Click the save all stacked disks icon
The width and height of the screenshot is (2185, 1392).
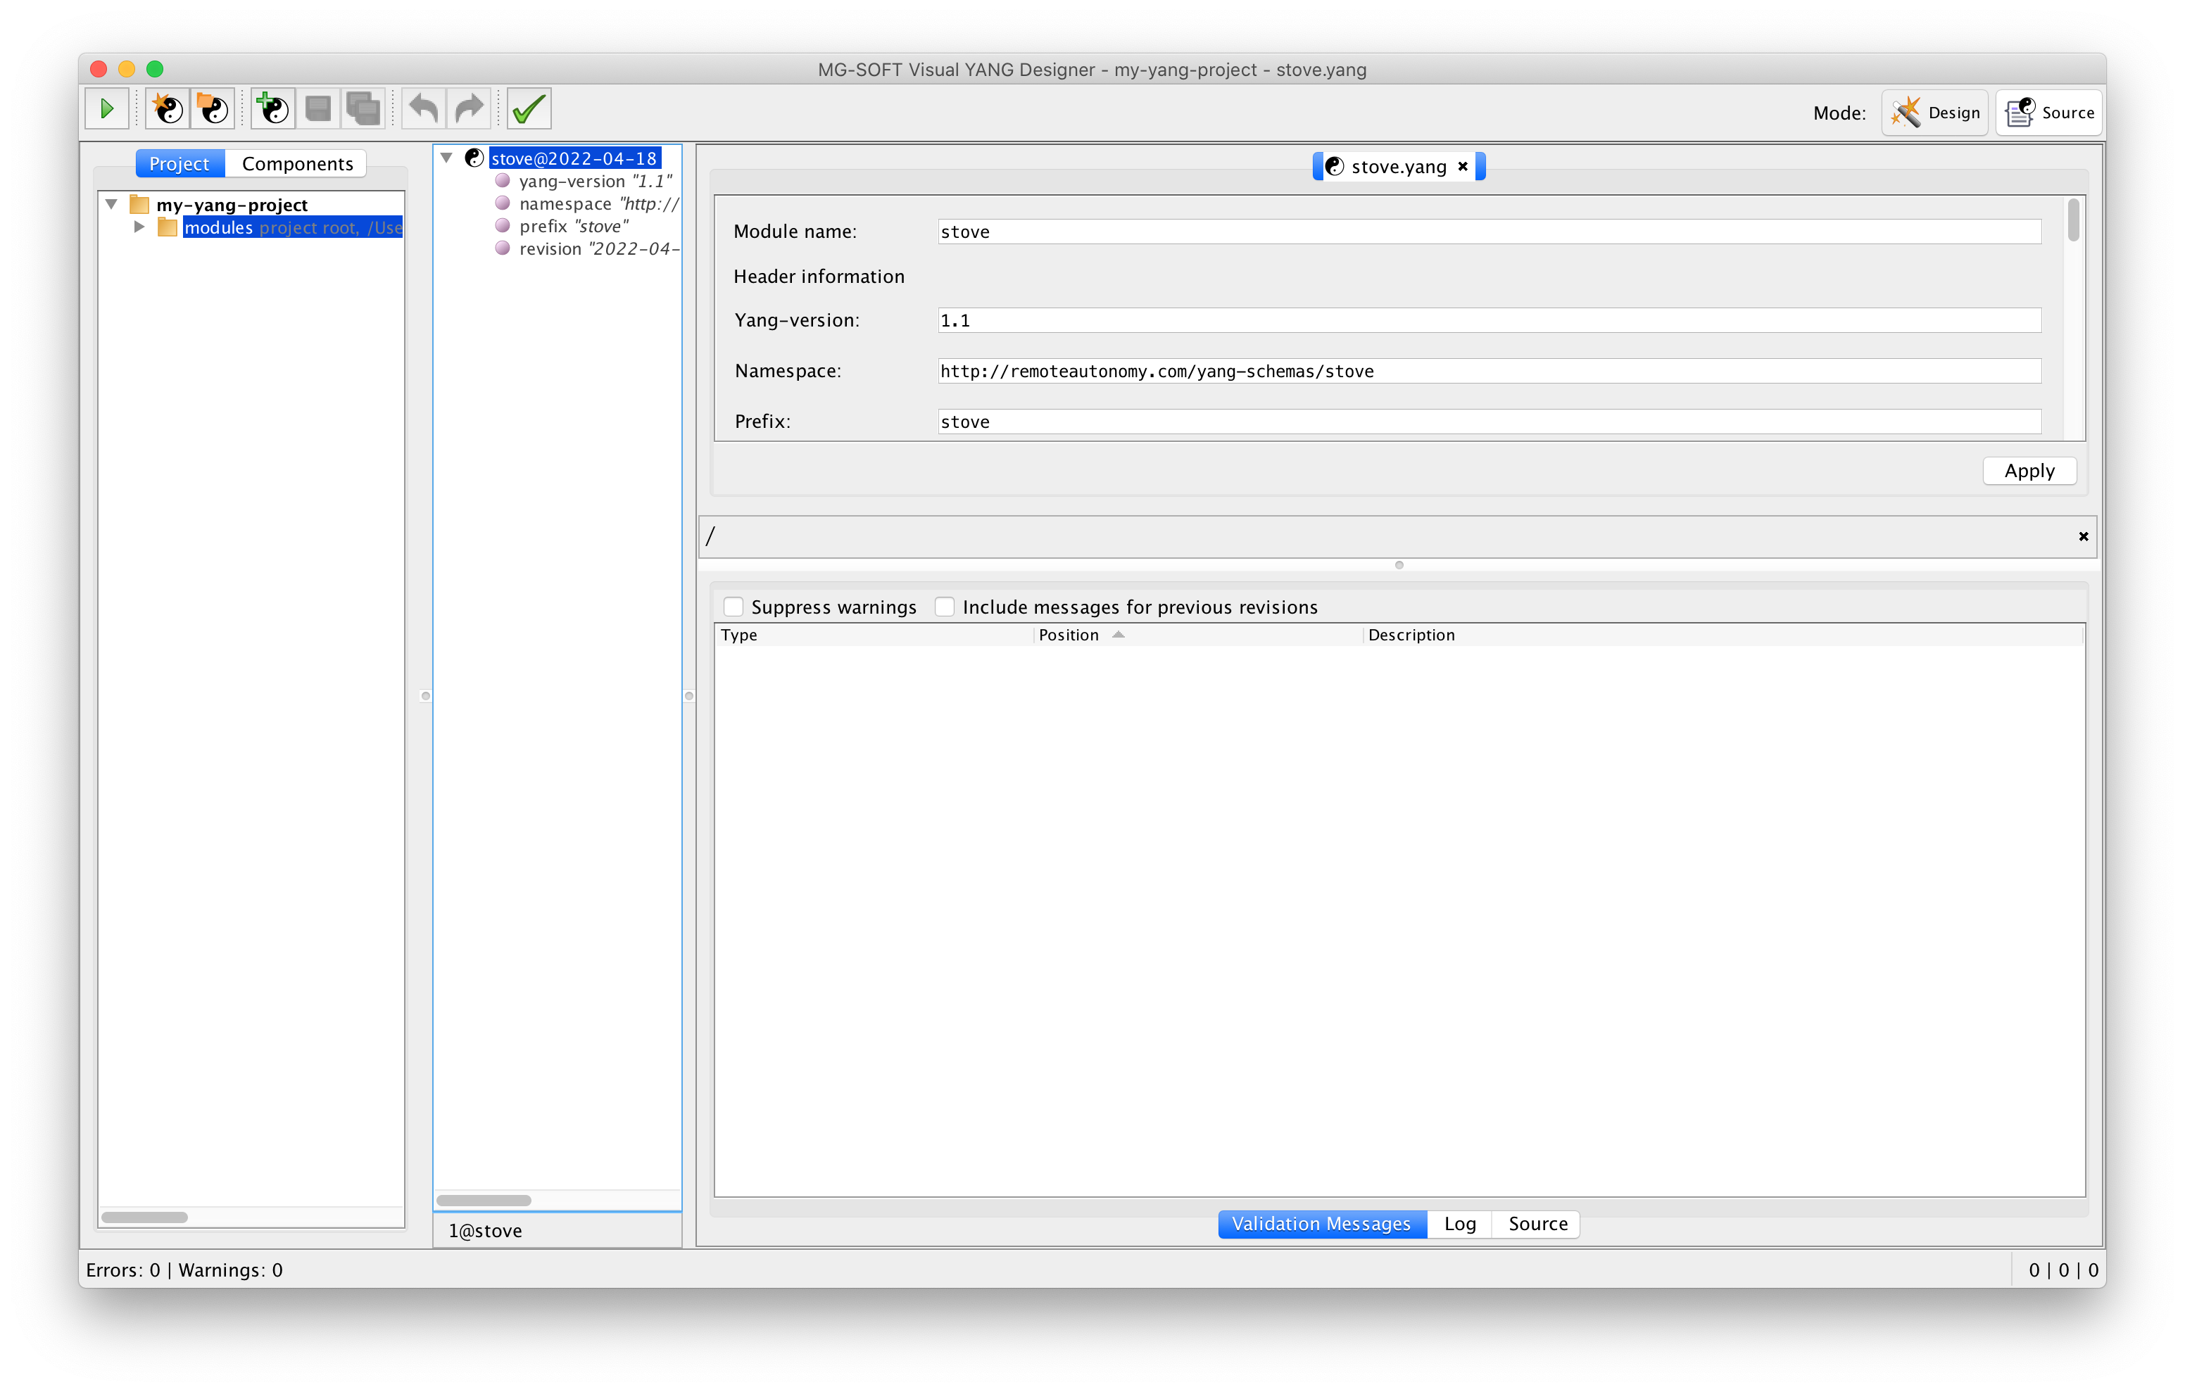[x=363, y=109]
